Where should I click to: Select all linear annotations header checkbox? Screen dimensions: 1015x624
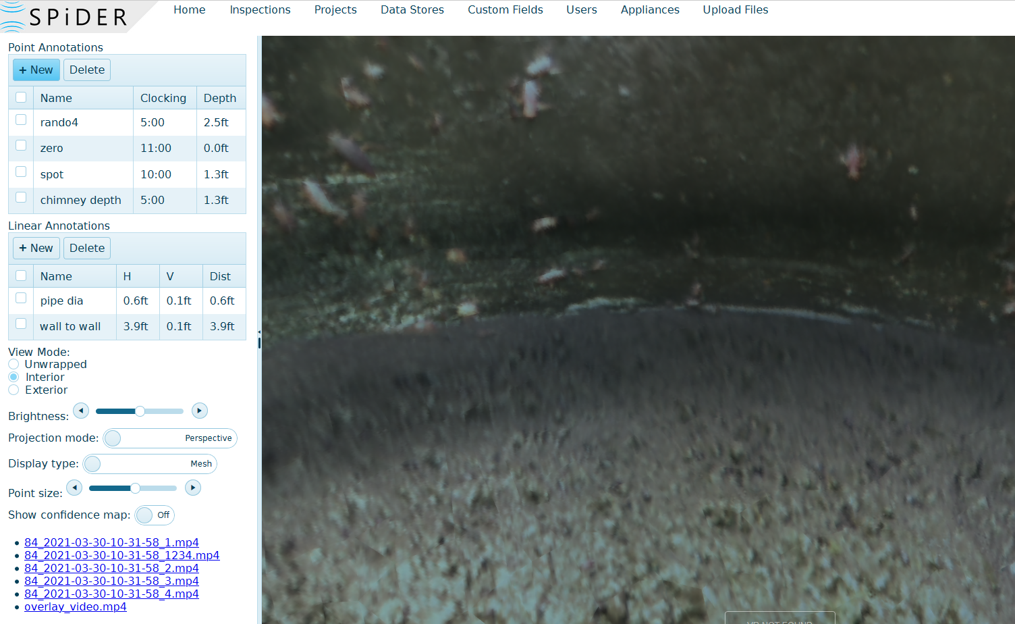point(21,276)
